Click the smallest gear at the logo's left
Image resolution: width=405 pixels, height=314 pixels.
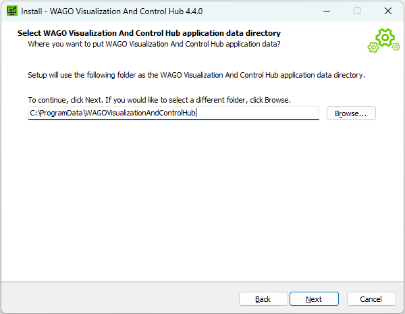373,47
